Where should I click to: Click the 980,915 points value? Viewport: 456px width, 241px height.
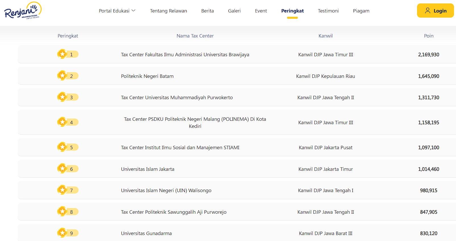(429, 190)
